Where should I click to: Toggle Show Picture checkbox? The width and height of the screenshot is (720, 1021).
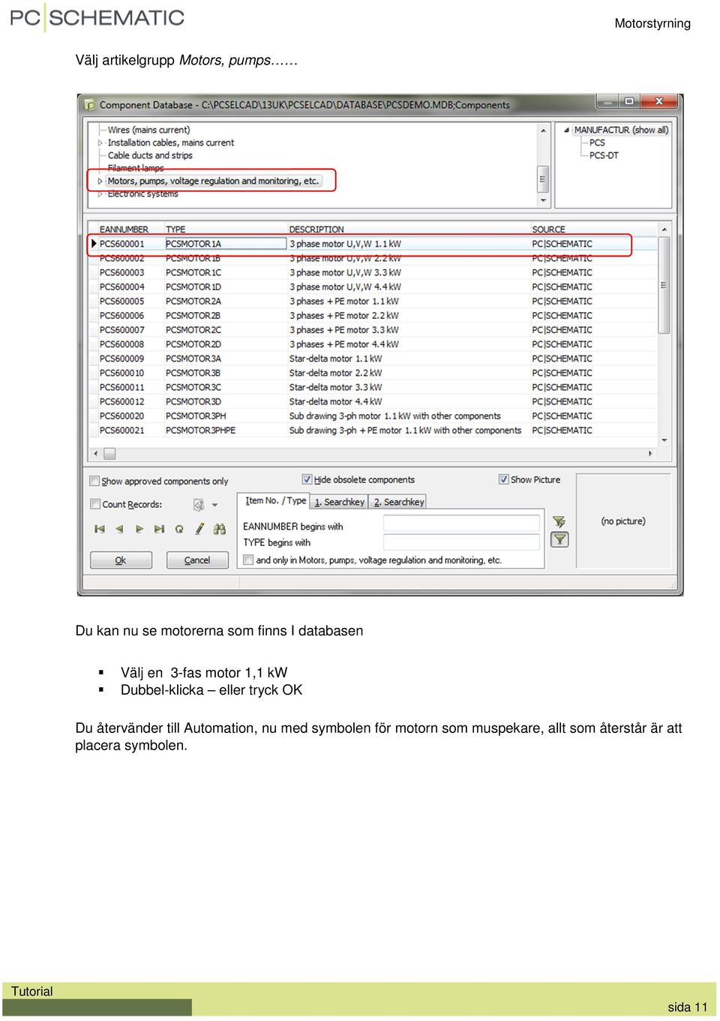[503, 479]
